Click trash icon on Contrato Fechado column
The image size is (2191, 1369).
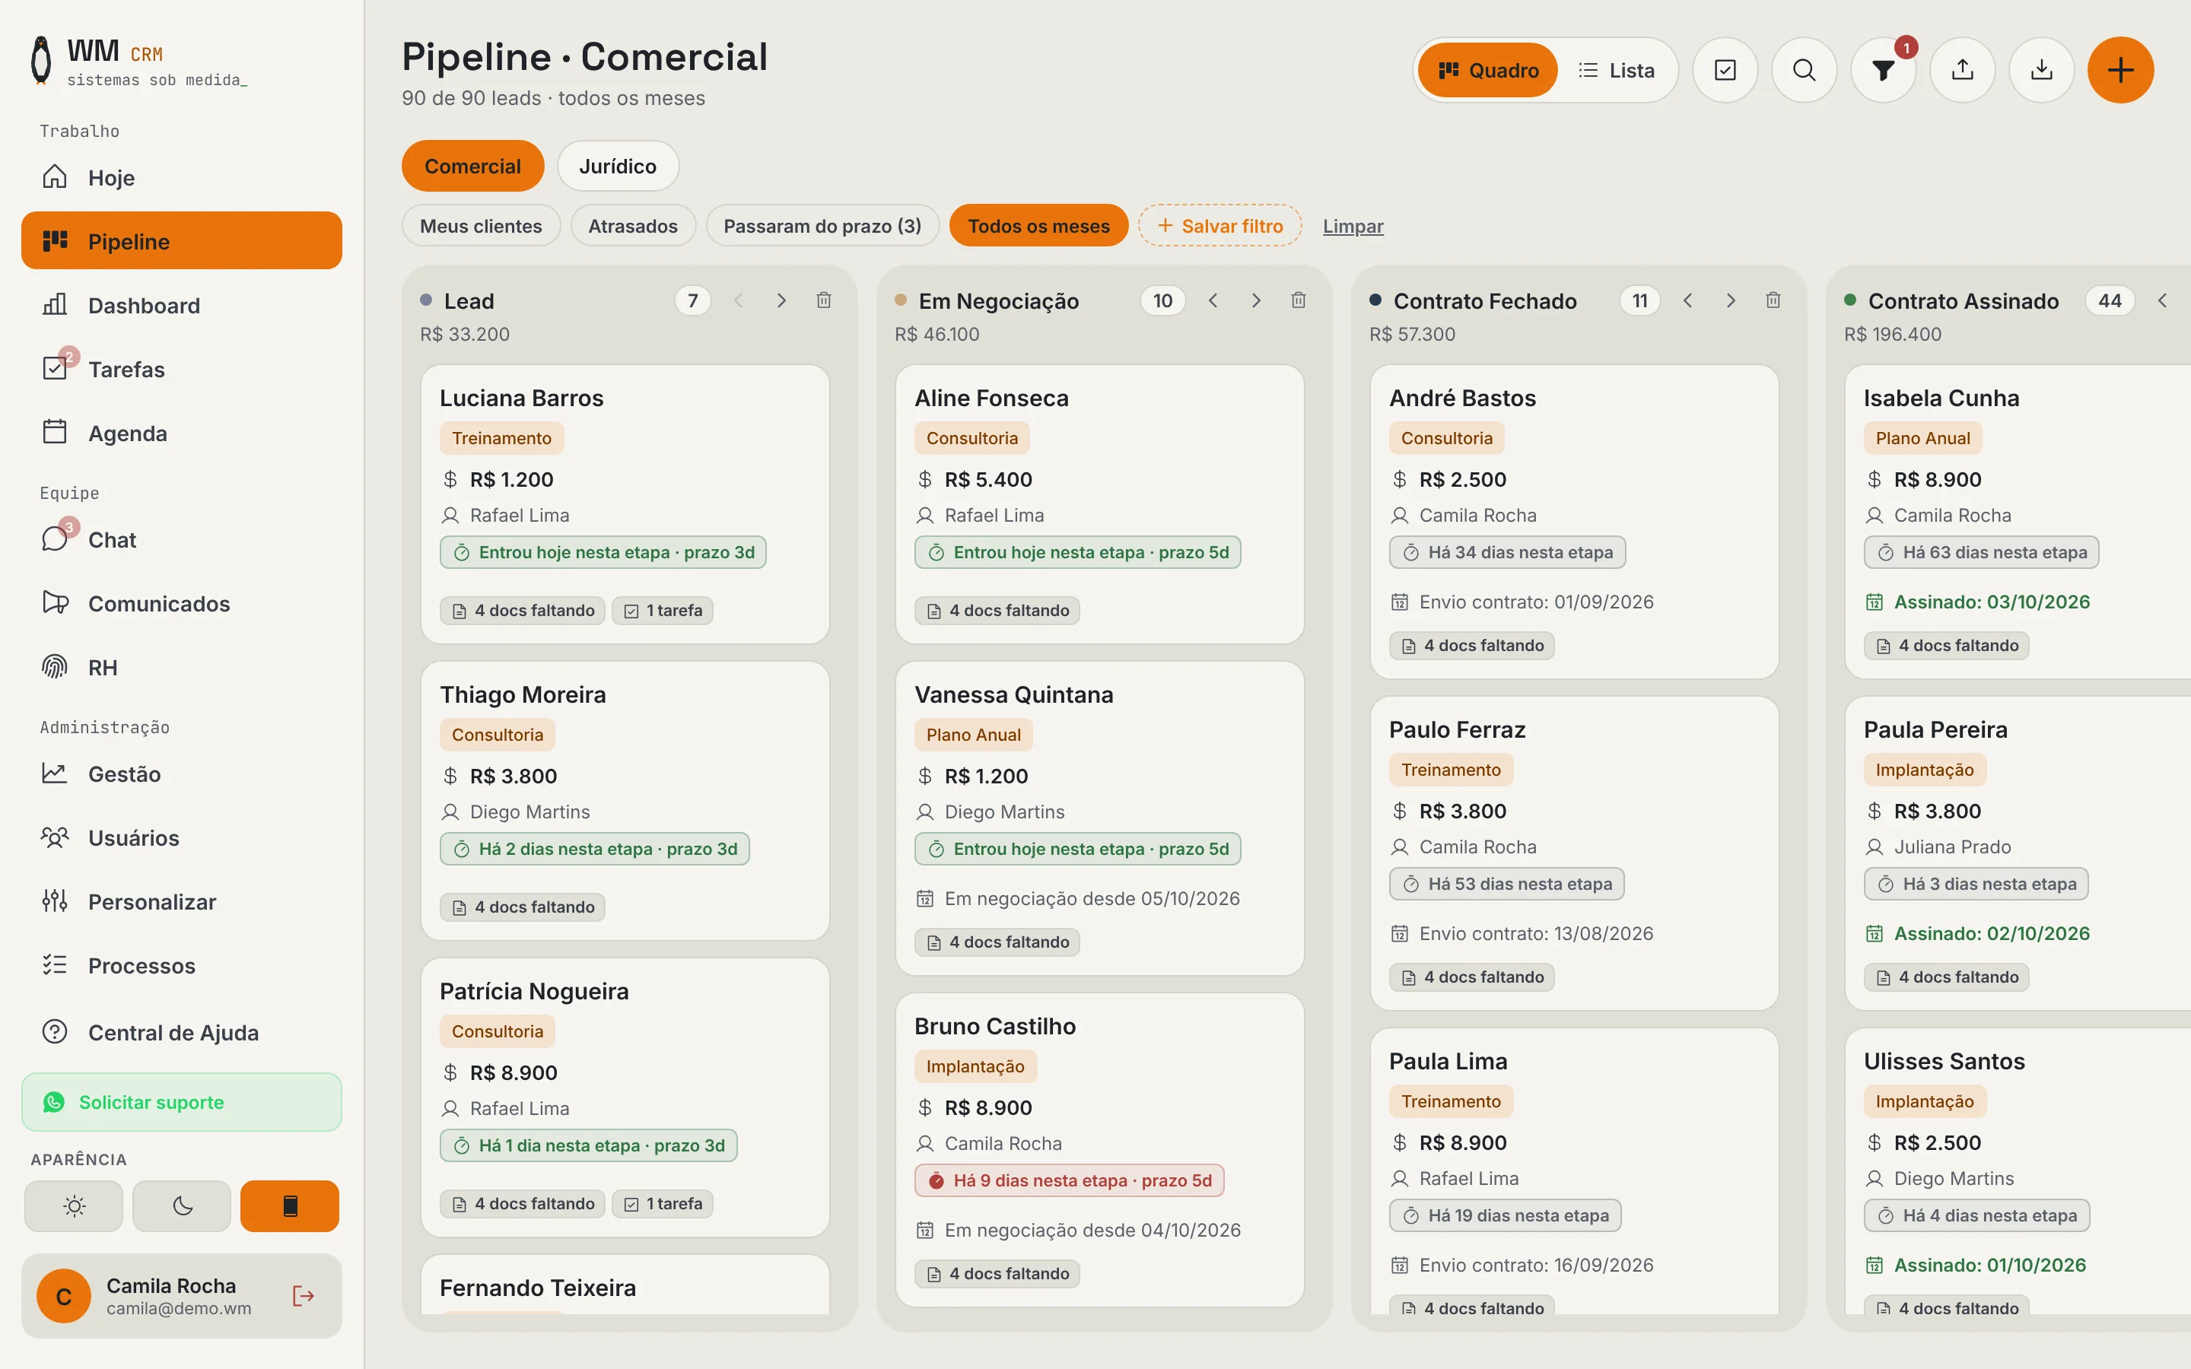(x=1773, y=300)
